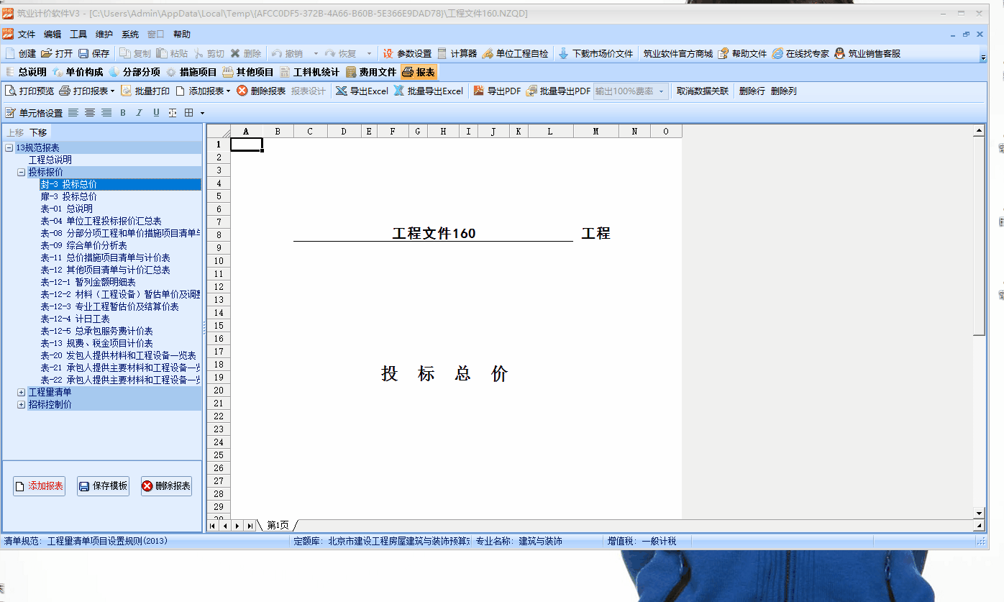Click the 导出PDF toolbar icon
The height and width of the screenshot is (602, 1004).
[478, 91]
